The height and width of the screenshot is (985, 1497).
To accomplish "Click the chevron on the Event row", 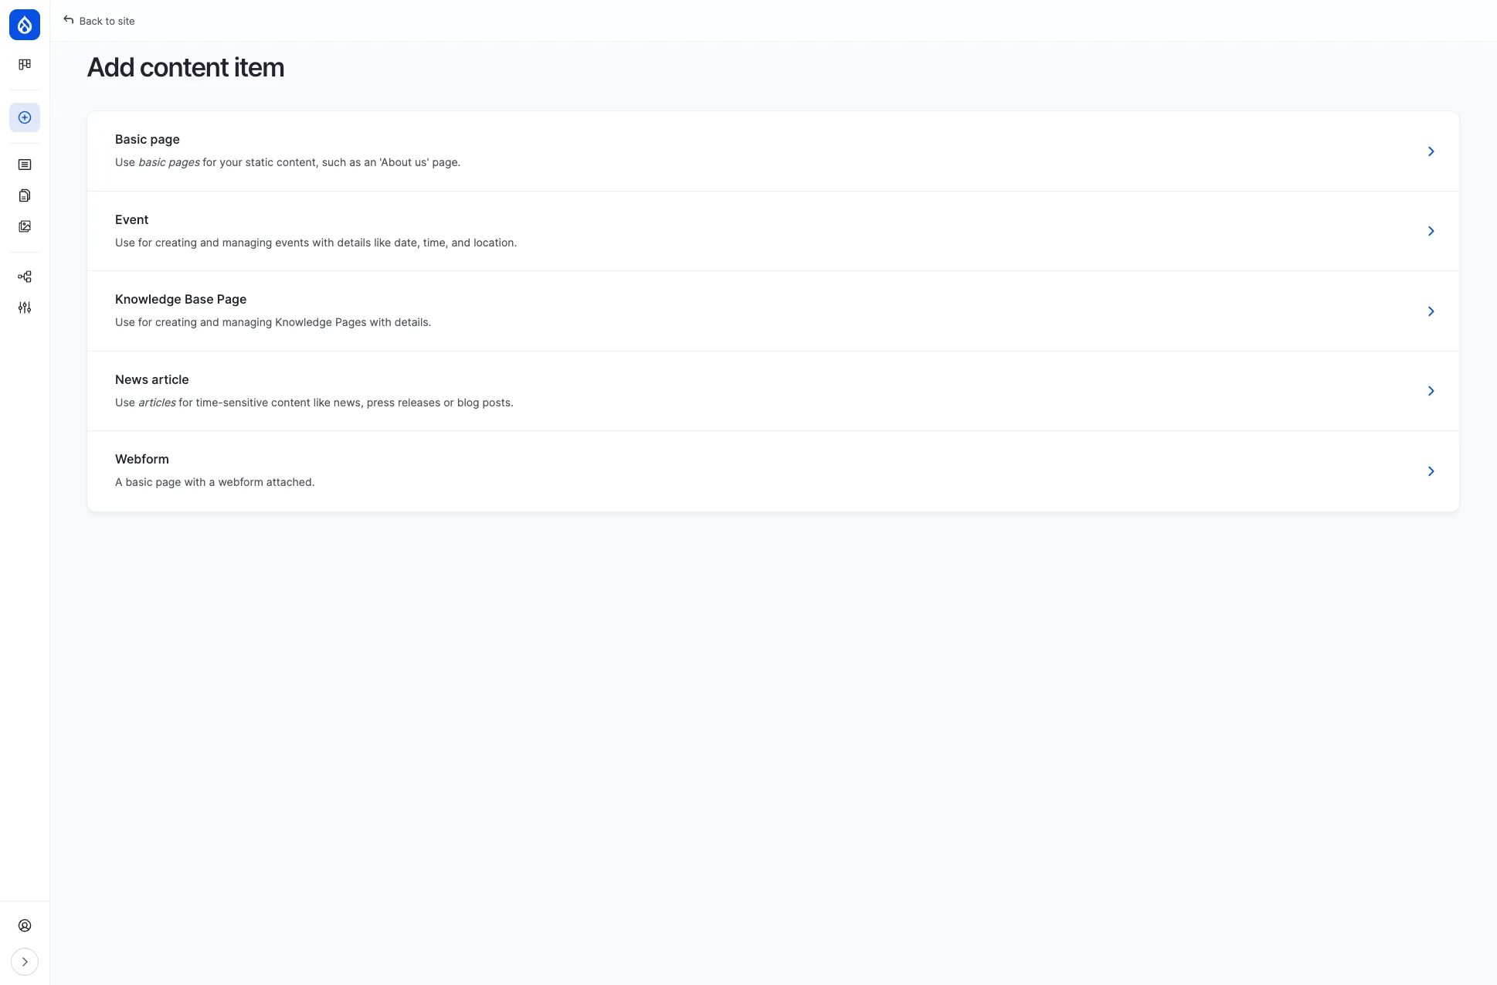I will click(x=1431, y=231).
